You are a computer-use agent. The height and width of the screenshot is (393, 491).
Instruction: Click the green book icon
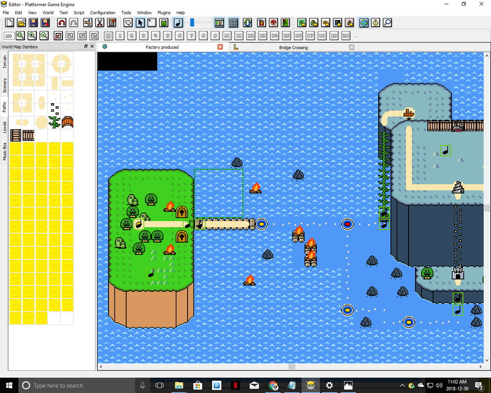tap(285, 23)
